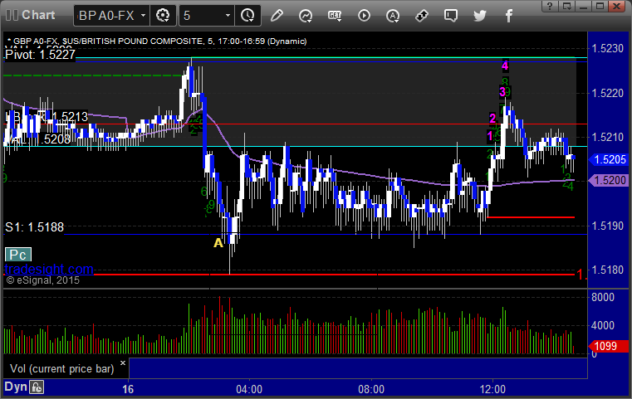The height and width of the screenshot is (399, 632).
Task: Click the magenta 4 count marker
Action: pyautogui.click(x=505, y=66)
